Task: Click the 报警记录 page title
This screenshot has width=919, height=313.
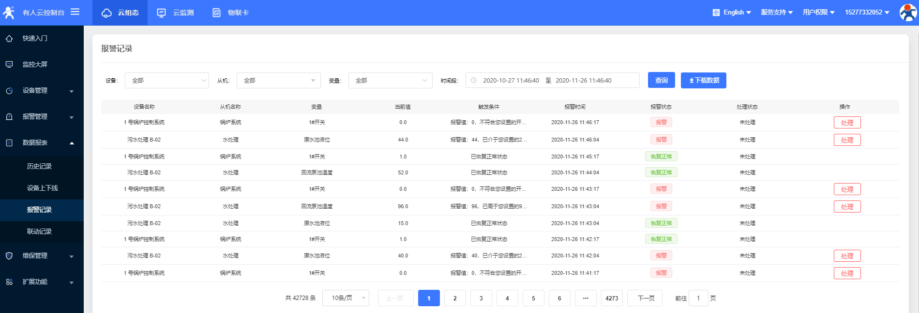Action: [117, 48]
